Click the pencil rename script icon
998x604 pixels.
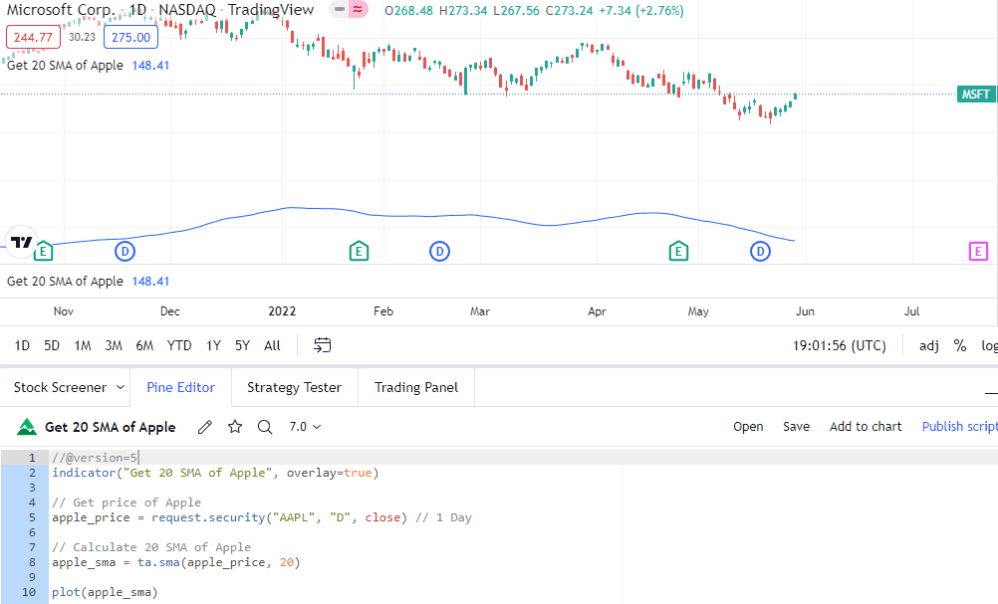click(204, 427)
